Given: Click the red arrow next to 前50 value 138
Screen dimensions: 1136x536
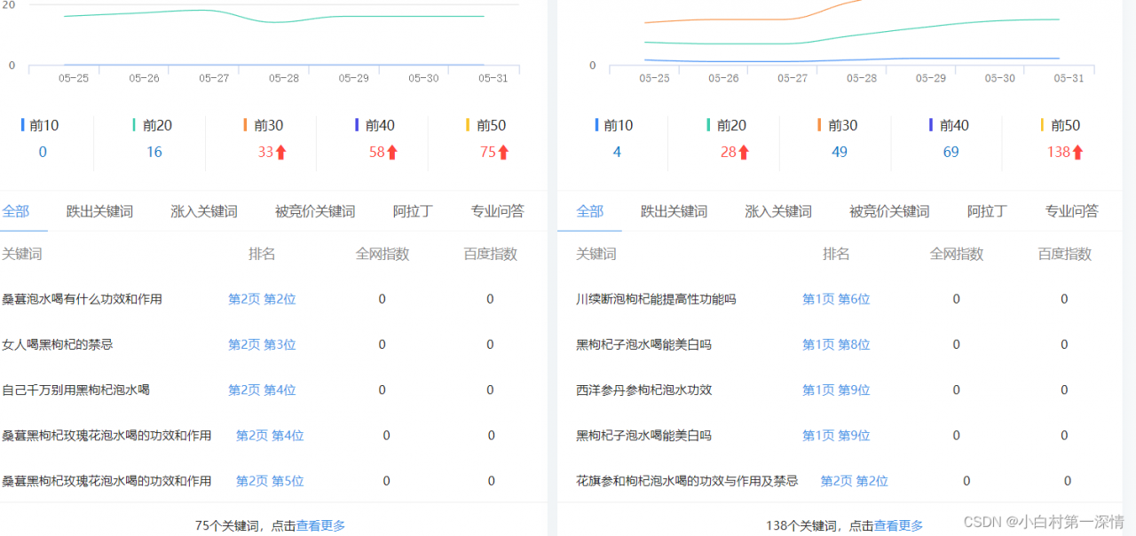Looking at the screenshot, I should 1078,152.
